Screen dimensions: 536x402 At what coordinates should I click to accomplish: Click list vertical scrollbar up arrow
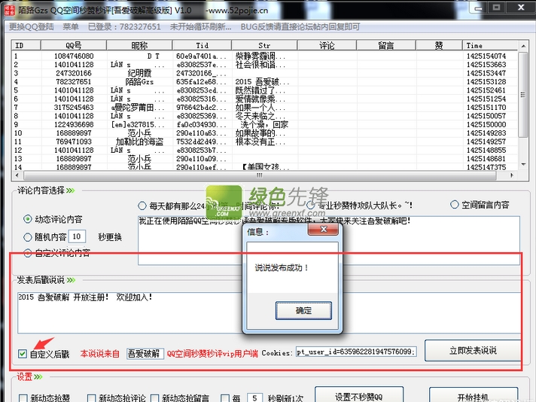click(x=523, y=46)
